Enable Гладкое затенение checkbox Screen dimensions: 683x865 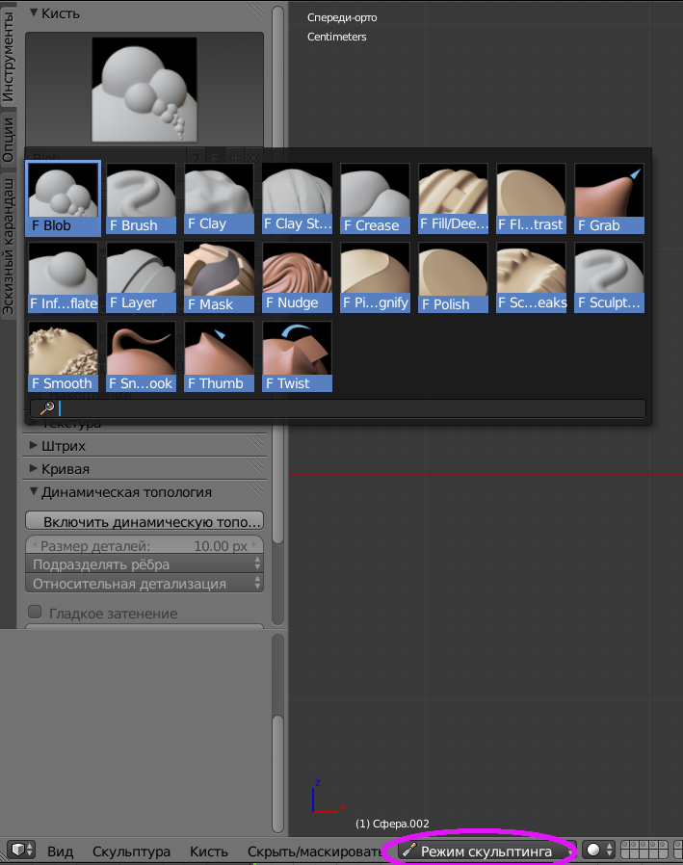pos(35,613)
